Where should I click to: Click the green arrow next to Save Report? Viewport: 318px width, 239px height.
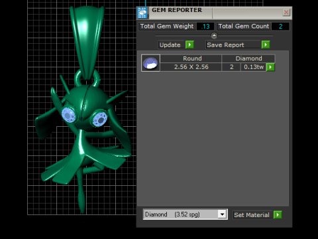click(266, 44)
